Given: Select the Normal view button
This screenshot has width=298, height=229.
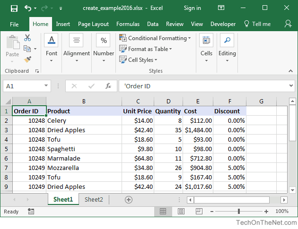Looking at the screenshot, I should (x=163, y=211).
